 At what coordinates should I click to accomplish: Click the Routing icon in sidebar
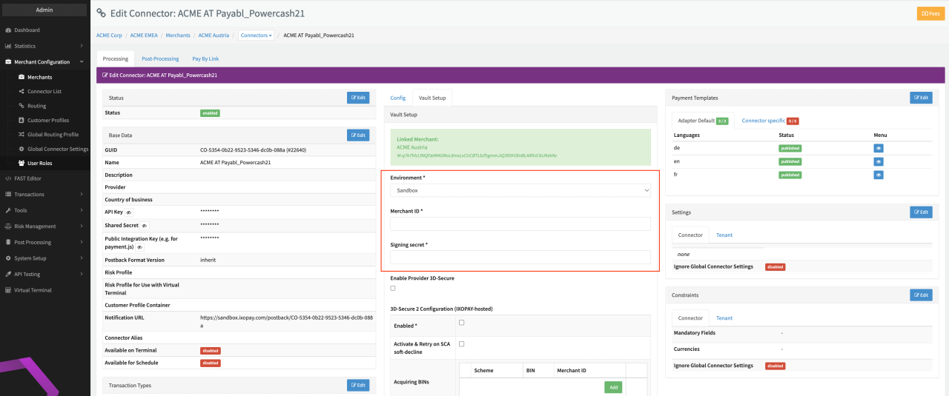[22, 106]
